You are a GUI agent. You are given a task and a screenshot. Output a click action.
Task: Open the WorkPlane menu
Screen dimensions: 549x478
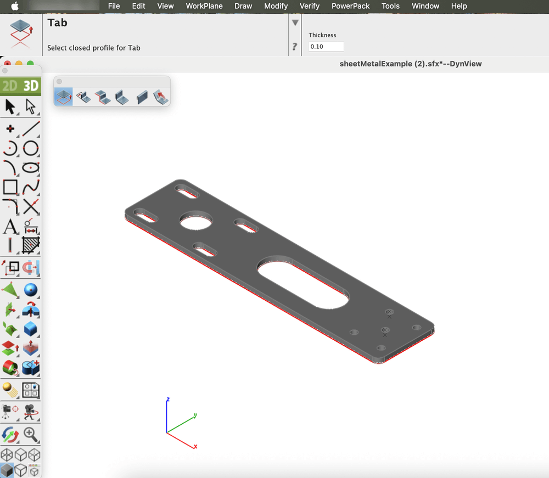204,6
